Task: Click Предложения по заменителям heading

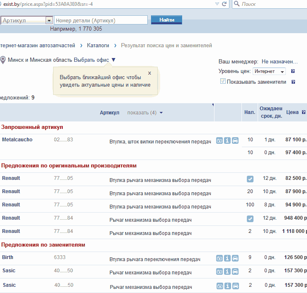Action: coord(43,245)
